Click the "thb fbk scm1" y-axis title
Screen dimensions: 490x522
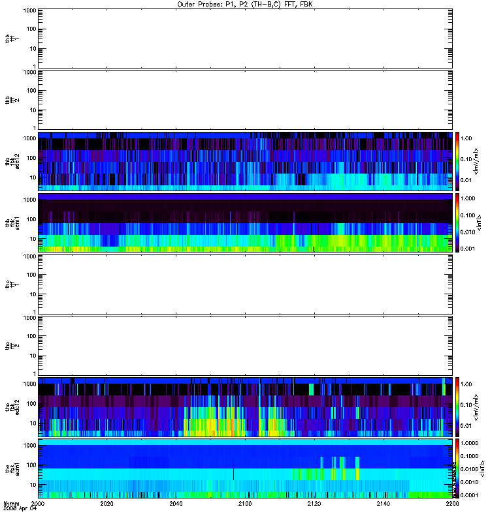(12, 223)
